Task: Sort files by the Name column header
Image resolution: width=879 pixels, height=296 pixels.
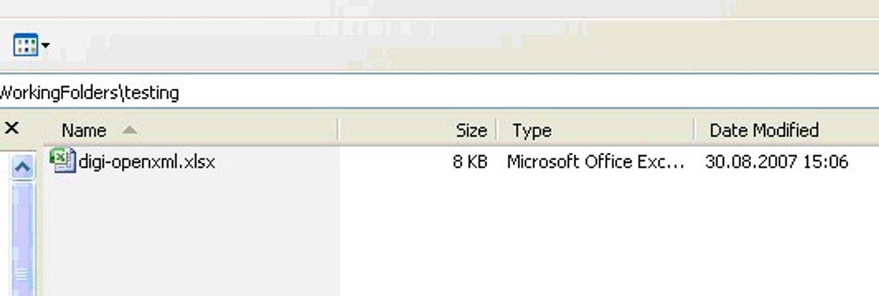Action: 84,130
